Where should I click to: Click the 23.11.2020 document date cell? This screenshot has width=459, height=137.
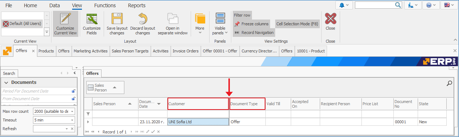coord(153,122)
